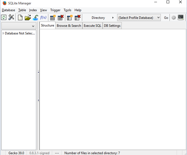Open the Database menu
The height and width of the screenshot is (155, 187).
click(8, 10)
